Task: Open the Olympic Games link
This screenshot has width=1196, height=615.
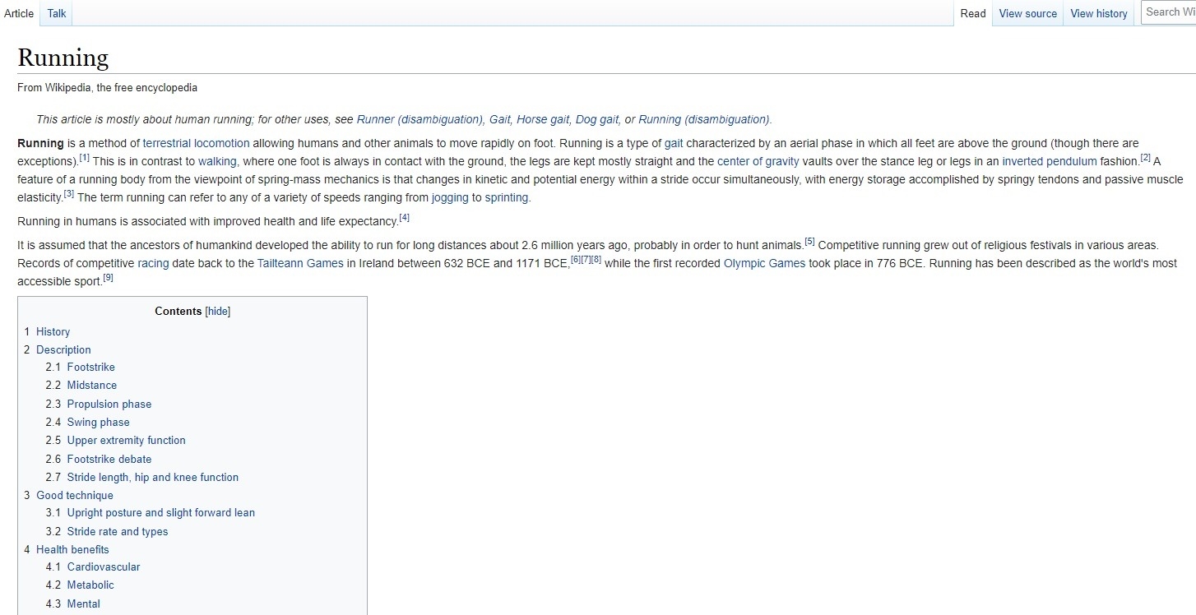Action: pyautogui.click(x=764, y=263)
